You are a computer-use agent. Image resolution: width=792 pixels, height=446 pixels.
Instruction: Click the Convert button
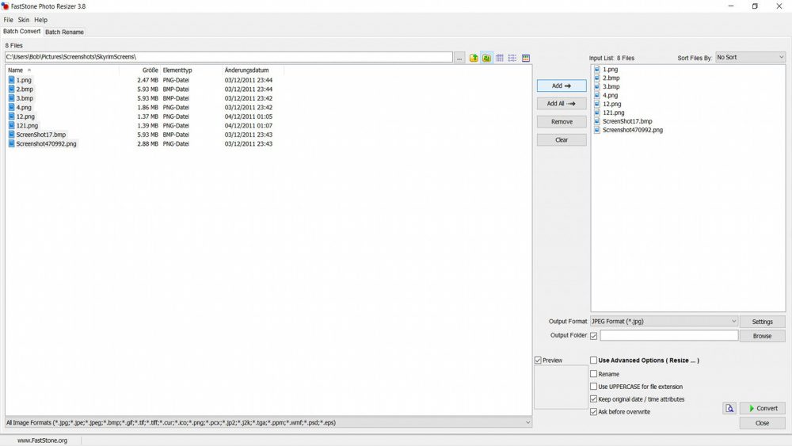[763, 408]
